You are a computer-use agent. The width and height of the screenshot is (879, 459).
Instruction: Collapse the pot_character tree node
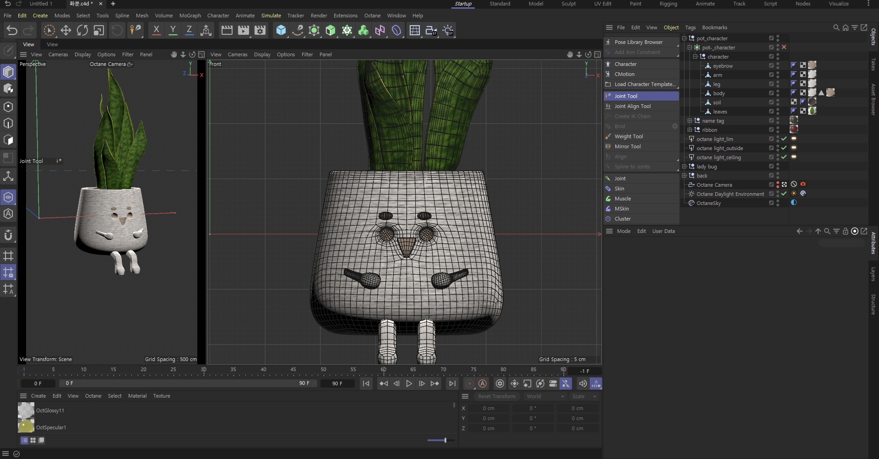coord(684,38)
